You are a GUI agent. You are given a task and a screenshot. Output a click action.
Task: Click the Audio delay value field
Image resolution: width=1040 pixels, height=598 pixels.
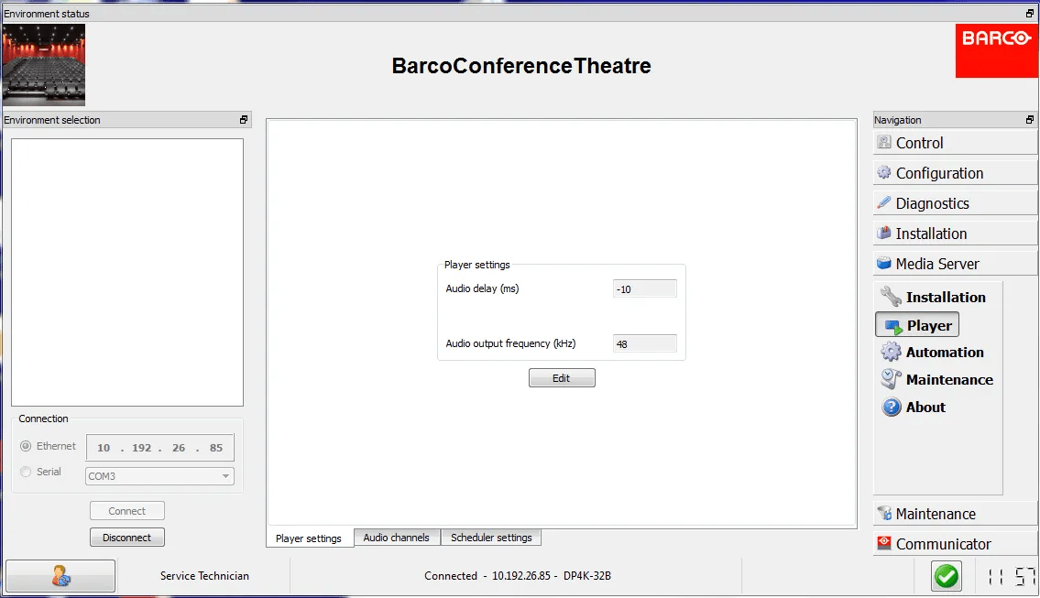(x=645, y=289)
